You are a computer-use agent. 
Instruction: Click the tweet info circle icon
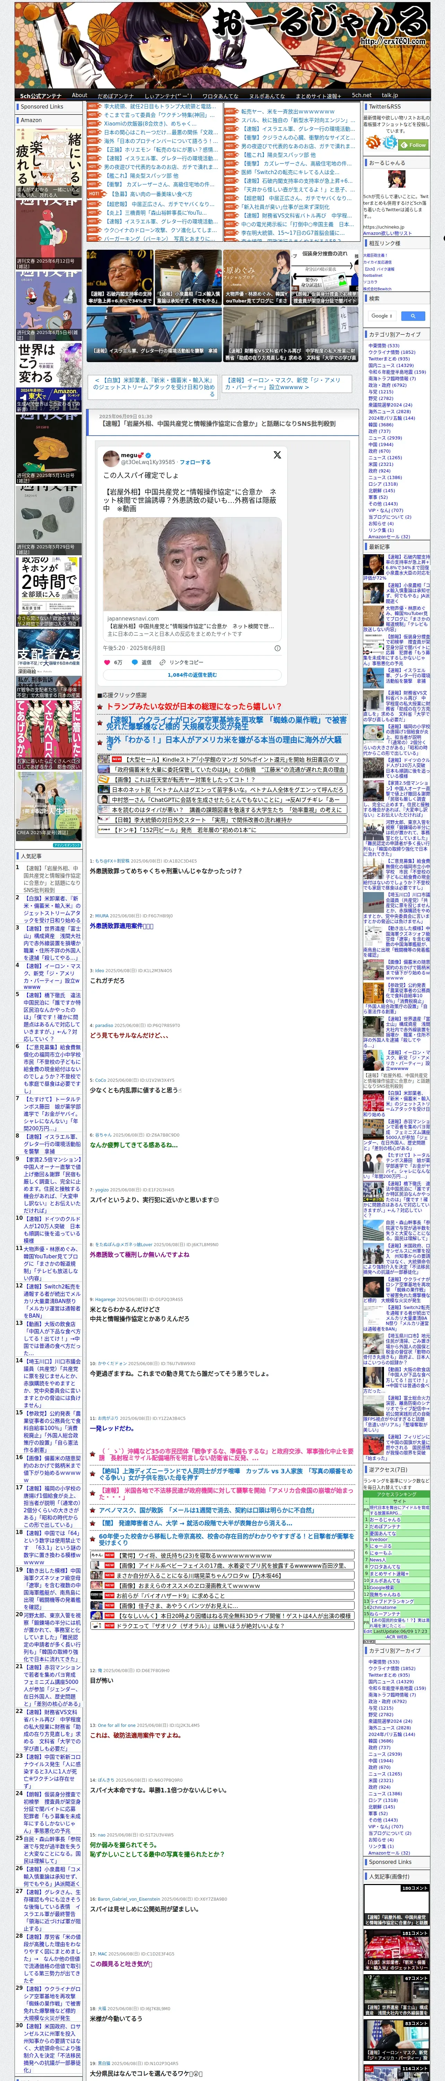click(x=277, y=648)
